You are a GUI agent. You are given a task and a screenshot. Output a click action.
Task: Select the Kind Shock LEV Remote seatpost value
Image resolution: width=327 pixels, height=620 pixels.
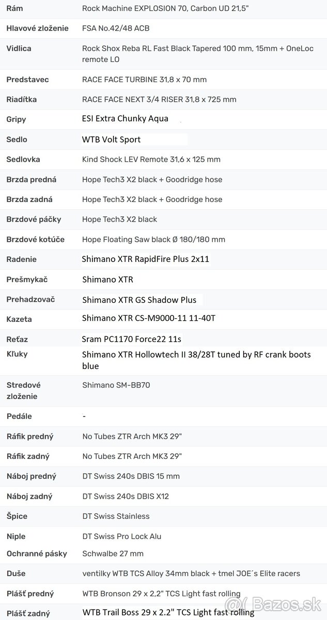coord(151,159)
